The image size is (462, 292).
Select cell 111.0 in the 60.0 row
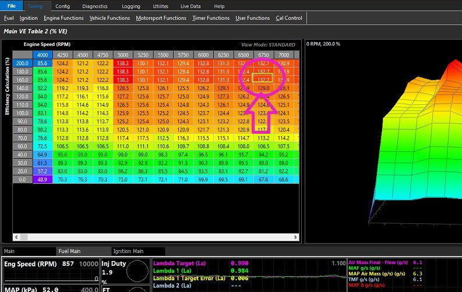point(123,146)
